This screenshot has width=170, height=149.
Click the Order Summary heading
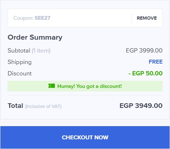point(35,38)
